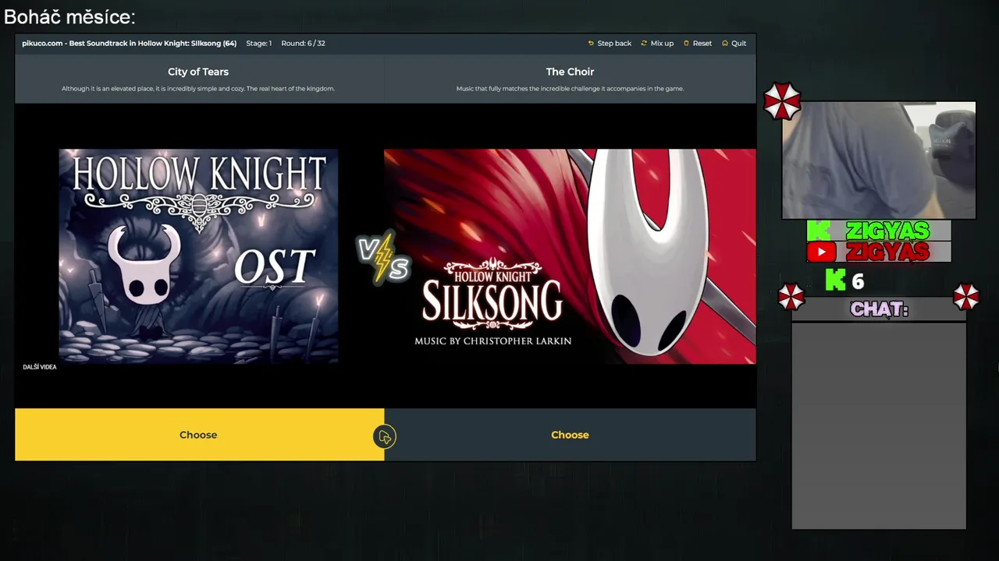This screenshot has width=999, height=561.
Task: Click the green Kick ZIGYAS badge
Action: click(x=879, y=231)
